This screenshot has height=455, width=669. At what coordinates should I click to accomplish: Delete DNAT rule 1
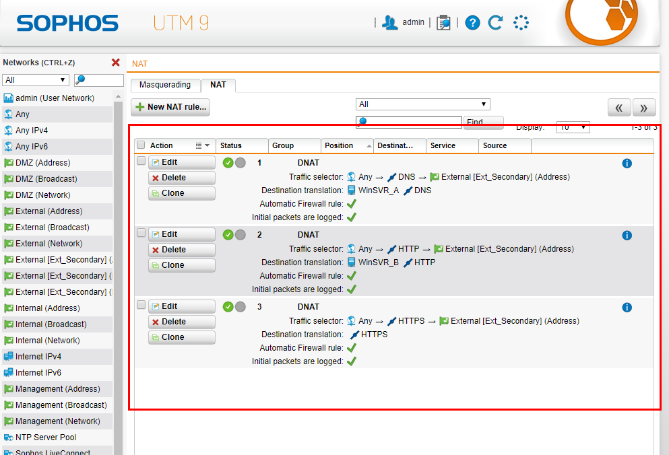(x=182, y=178)
